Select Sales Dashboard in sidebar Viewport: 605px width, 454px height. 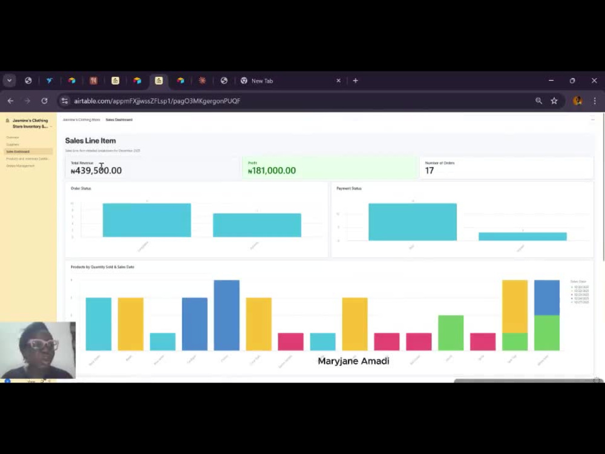point(28,152)
